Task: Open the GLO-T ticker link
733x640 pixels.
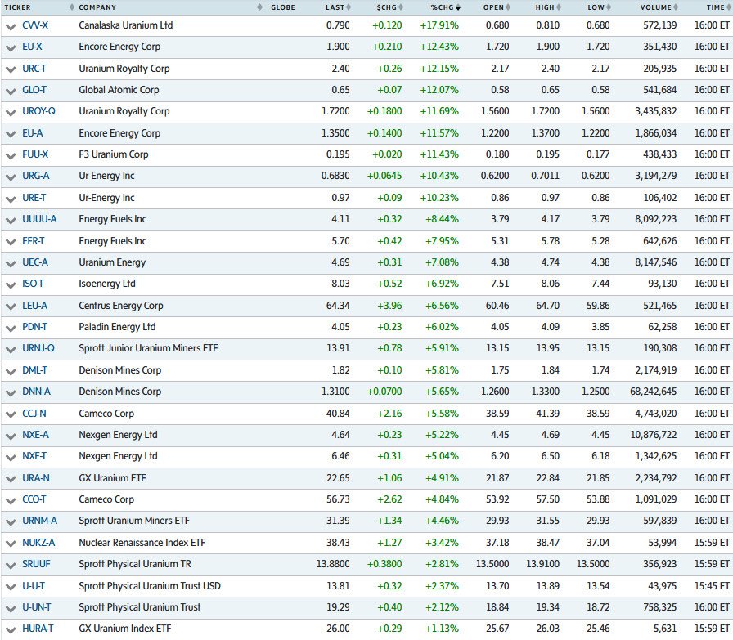Action: [34, 90]
